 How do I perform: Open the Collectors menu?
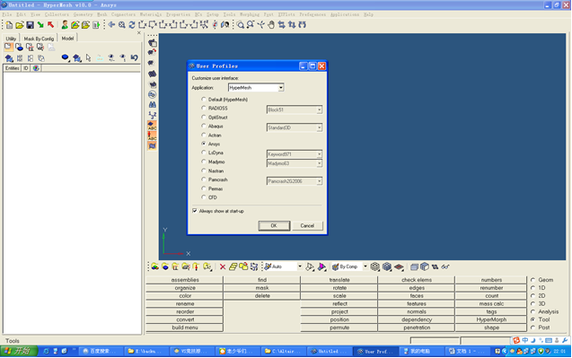[x=57, y=14]
